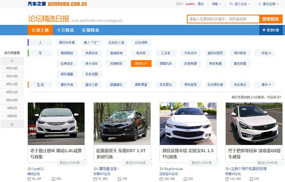Click the 退出 logout link
Screen dimensions: 285x182
(201, 4)
